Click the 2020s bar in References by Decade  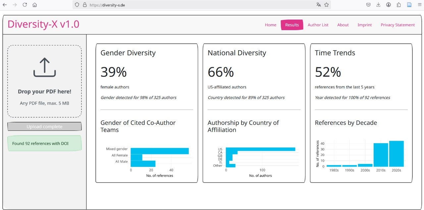[396, 154]
